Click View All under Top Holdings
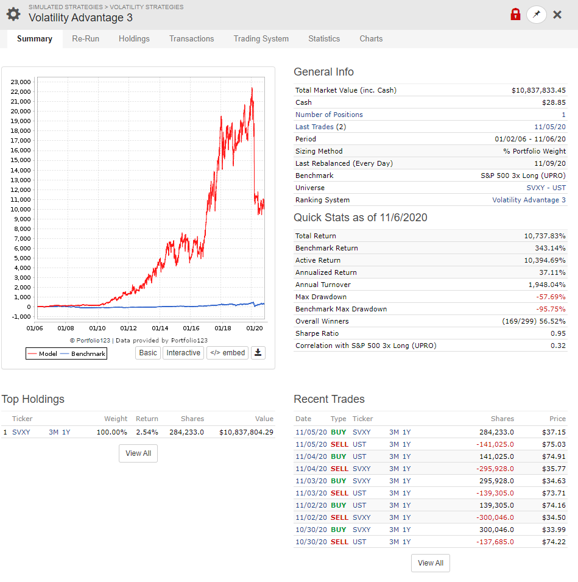This screenshot has width=578, height=582. click(x=138, y=453)
